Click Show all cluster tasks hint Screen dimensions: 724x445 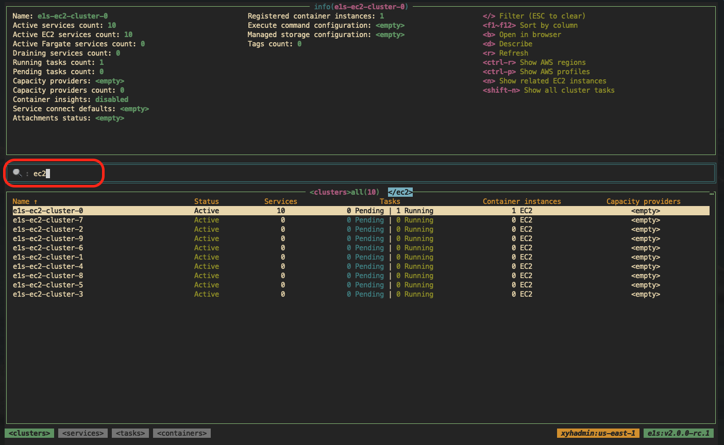point(549,90)
